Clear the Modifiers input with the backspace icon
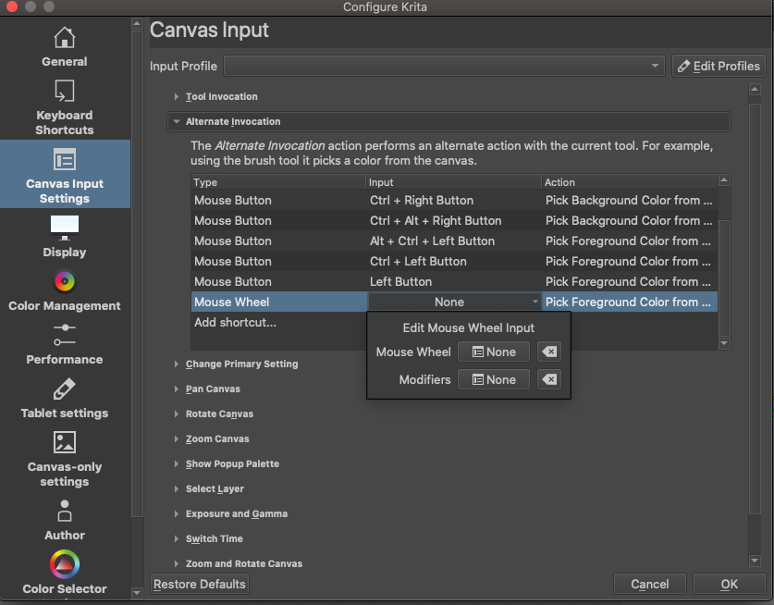This screenshot has height=605, width=774. point(549,379)
